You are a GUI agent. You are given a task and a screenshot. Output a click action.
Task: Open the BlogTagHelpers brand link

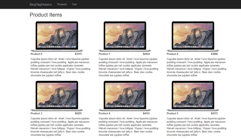[41, 5]
